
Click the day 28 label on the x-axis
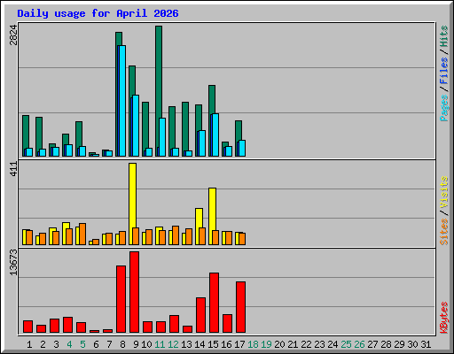(x=386, y=344)
